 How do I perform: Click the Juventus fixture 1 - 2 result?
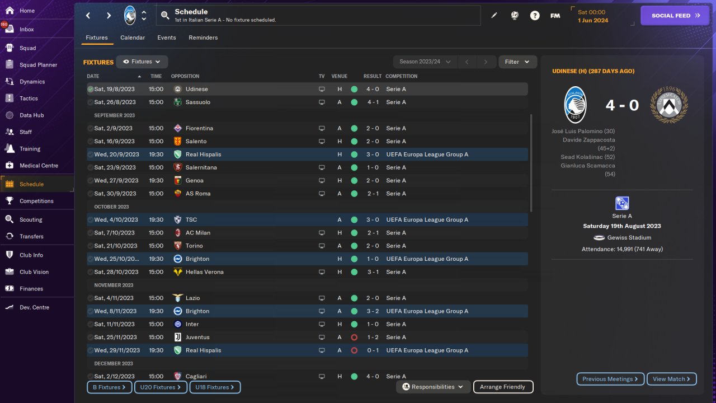(373, 338)
